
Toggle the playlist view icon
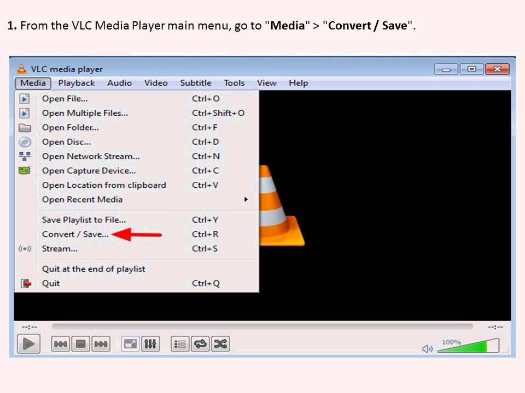pyautogui.click(x=180, y=344)
